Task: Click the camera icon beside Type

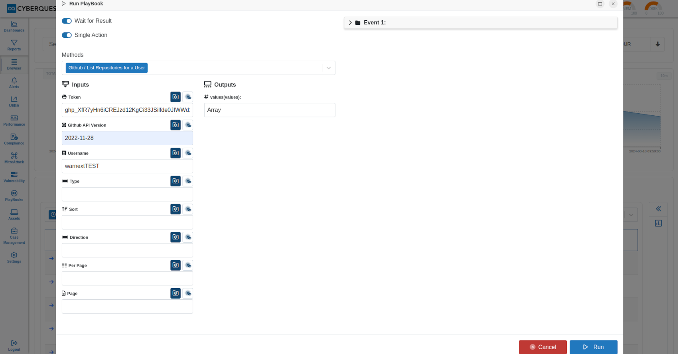Action: click(175, 181)
